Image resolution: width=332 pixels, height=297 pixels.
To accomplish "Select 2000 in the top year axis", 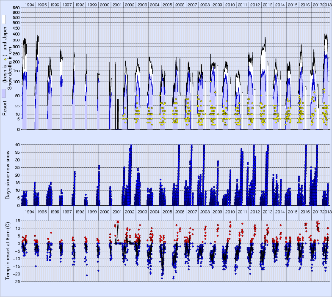I will [105, 5].
